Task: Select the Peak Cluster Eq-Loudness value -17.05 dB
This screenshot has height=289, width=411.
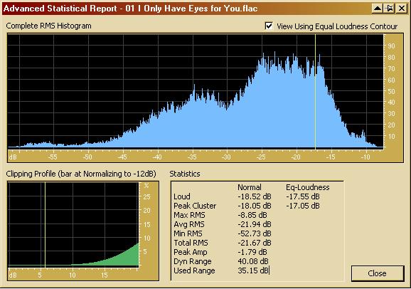Action: click(x=303, y=206)
